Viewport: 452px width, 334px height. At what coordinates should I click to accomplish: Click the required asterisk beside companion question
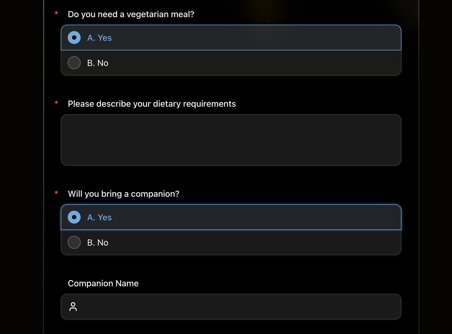(56, 192)
